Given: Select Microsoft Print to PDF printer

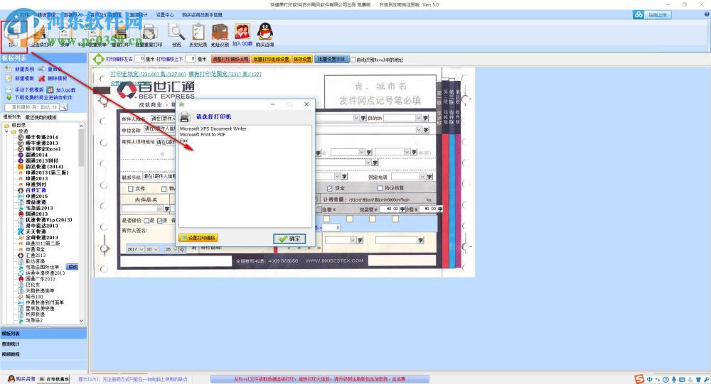Looking at the screenshot, I should pos(203,134).
